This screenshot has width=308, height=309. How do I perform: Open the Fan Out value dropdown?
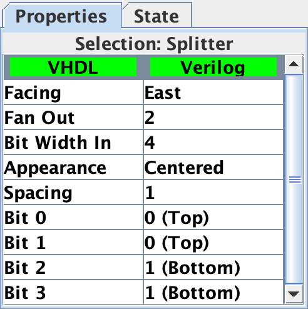pos(213,118)
